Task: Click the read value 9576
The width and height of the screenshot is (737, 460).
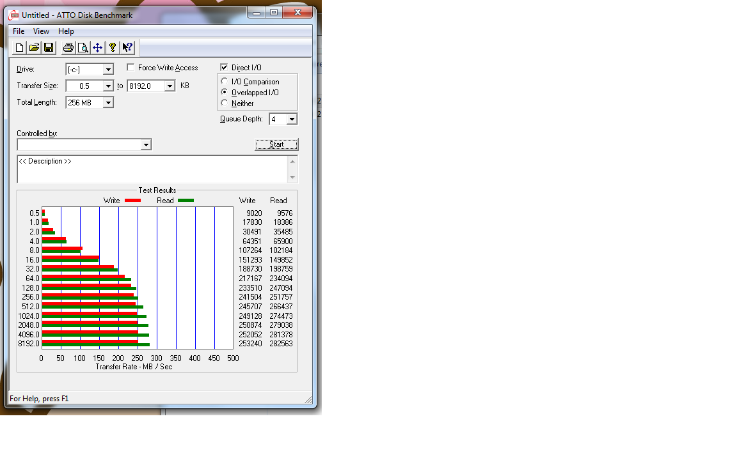Action: coord(285,213)
